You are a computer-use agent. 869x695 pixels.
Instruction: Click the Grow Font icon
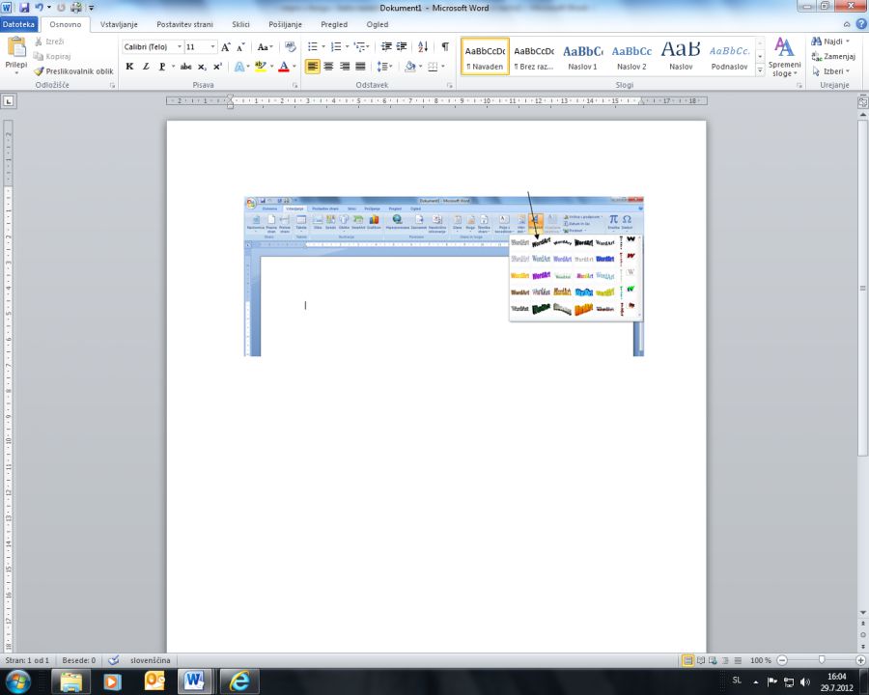226,47
